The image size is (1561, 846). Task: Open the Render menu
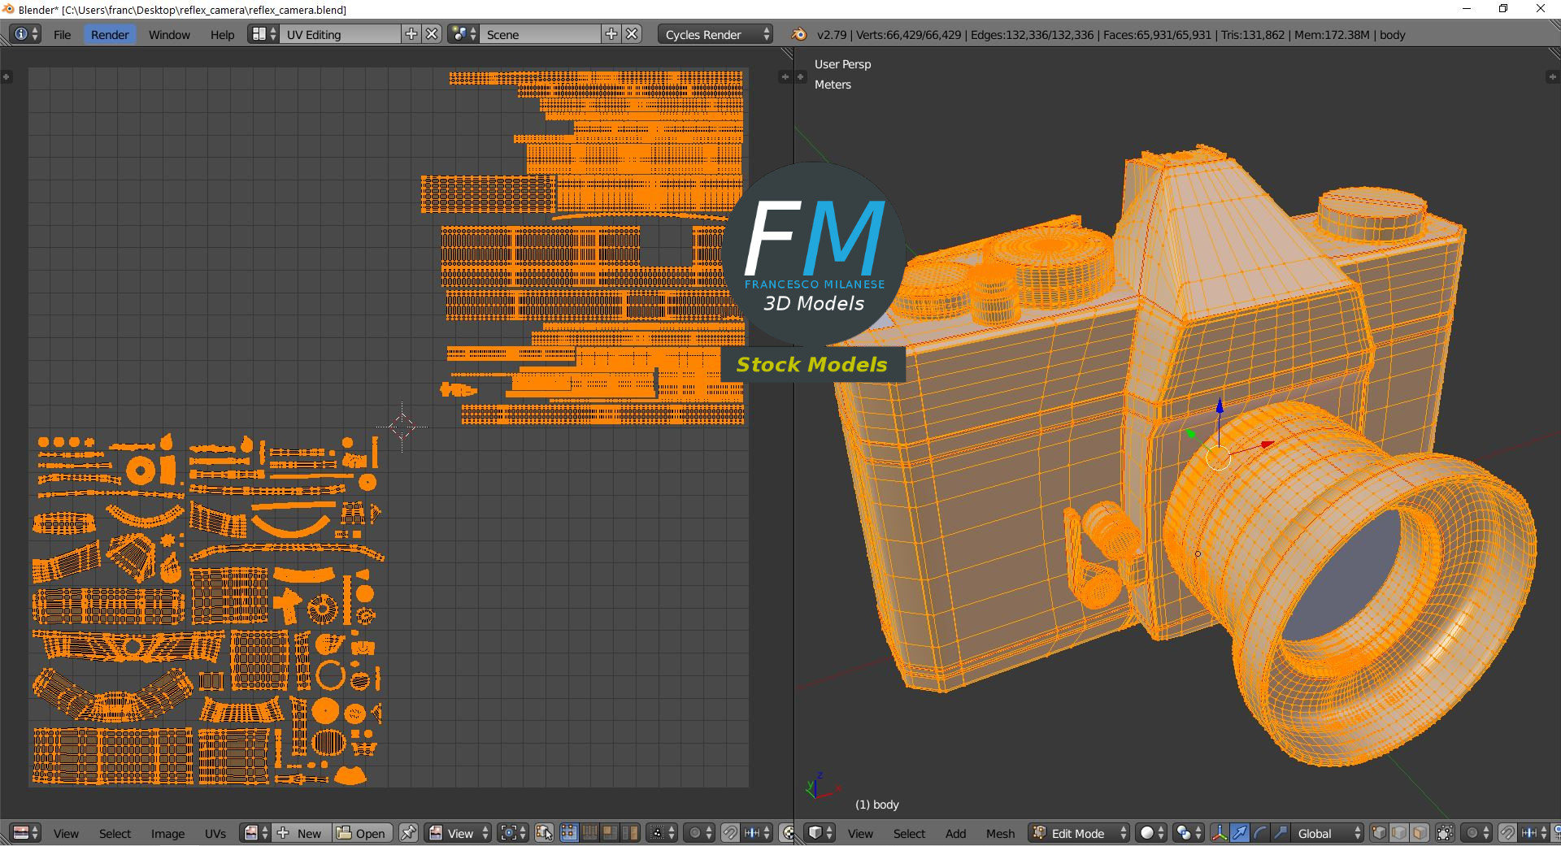tap(110, 34)
